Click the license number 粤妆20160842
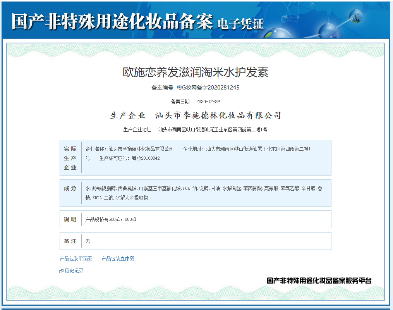 pyautogui.click(x=146, y=158)
